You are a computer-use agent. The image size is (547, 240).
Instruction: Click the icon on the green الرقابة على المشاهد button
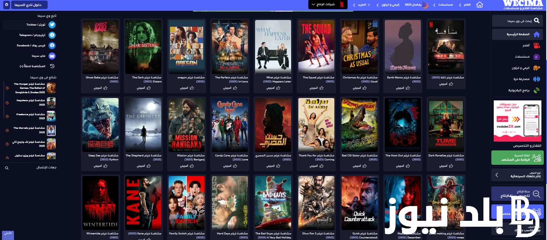(536, 158)
